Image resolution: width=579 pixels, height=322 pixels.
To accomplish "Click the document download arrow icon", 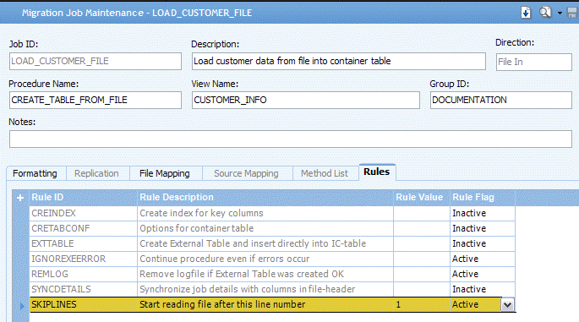I will click(526, 13).
